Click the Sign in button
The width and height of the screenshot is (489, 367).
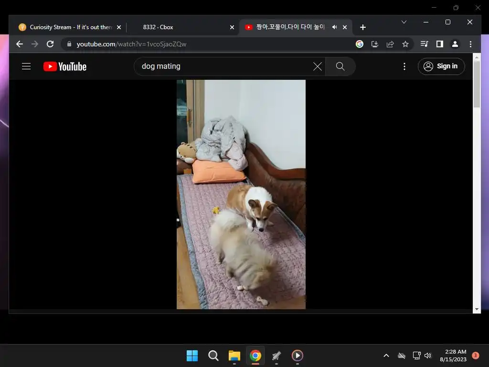441,66
